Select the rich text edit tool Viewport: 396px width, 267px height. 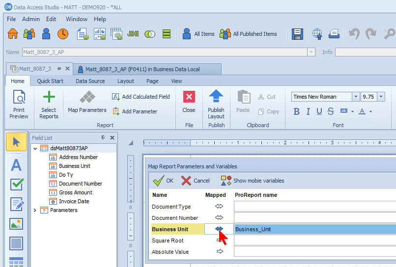17,204
